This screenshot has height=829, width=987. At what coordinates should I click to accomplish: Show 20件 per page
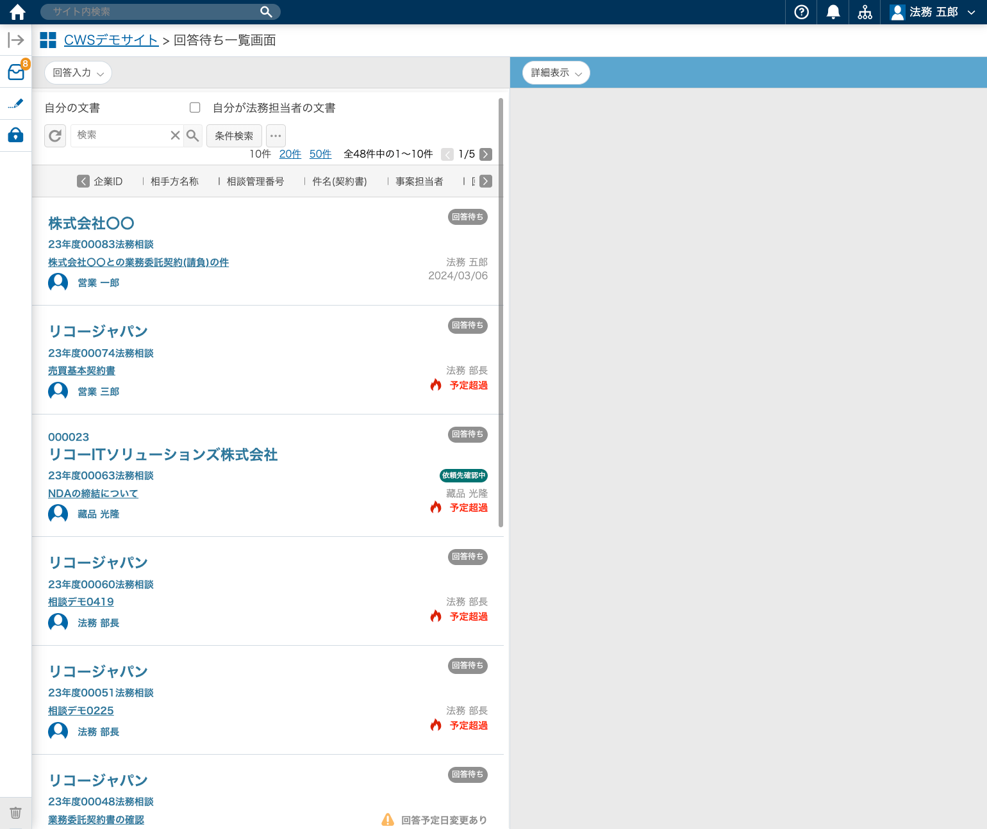click(x=290, y=154)
